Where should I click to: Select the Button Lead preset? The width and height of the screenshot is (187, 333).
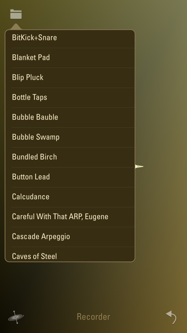[70, 177]
